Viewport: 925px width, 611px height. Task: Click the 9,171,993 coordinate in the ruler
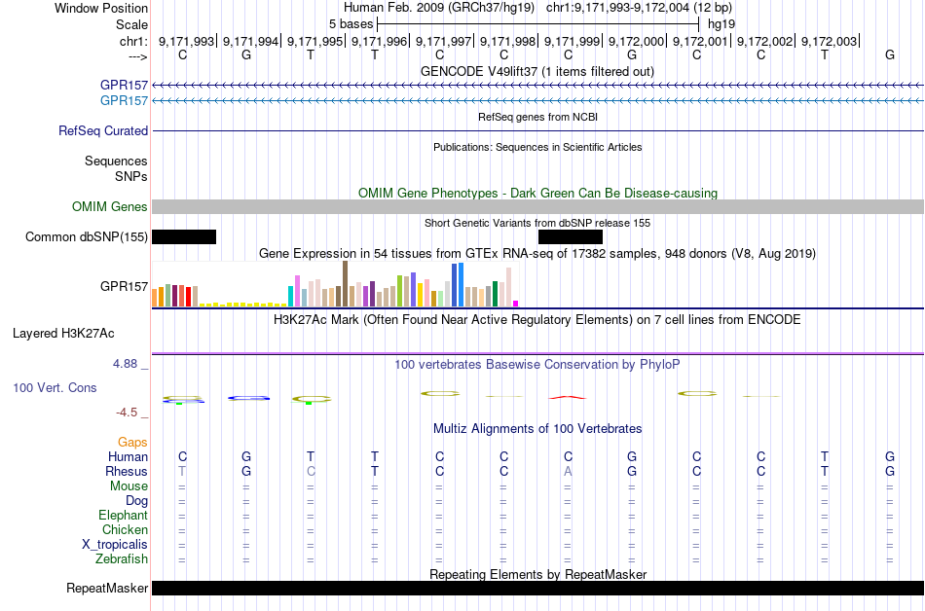click(186, 41)
